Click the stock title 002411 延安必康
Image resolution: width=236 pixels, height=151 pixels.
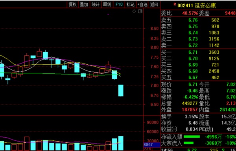[197, 5]
